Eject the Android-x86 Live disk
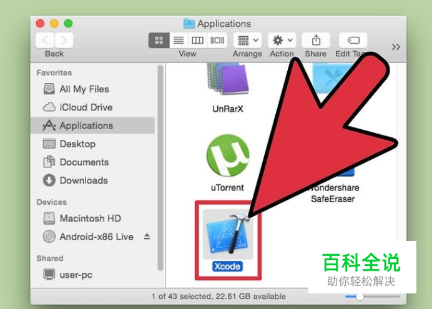The width and height of the screenshot is (432, 309). [x=147, y=237]
